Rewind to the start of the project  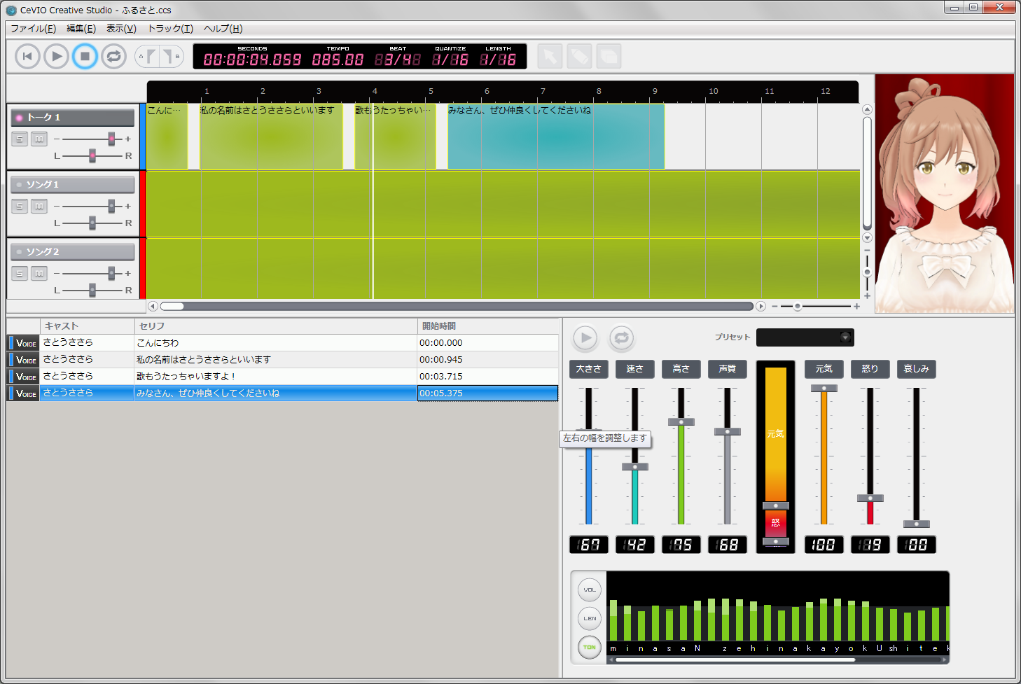[x=27, y=56]
